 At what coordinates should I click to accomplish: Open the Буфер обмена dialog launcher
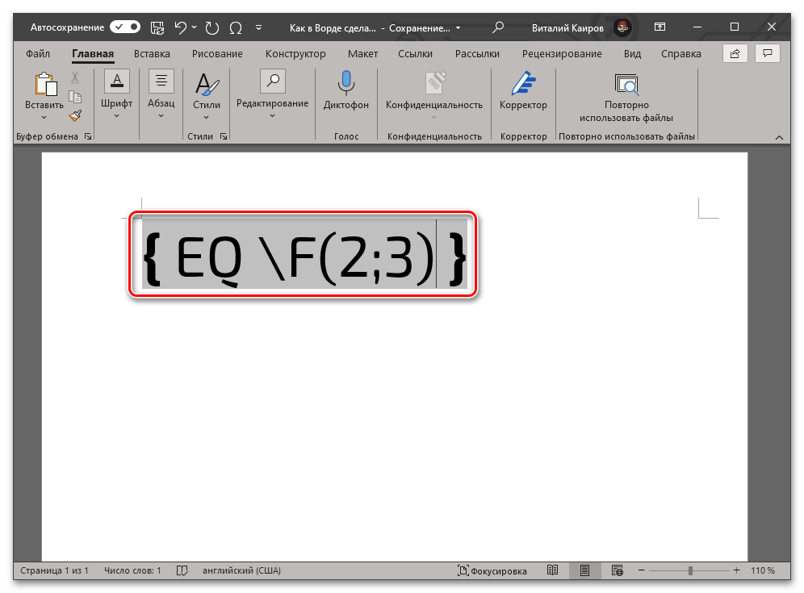click(88, 136)
